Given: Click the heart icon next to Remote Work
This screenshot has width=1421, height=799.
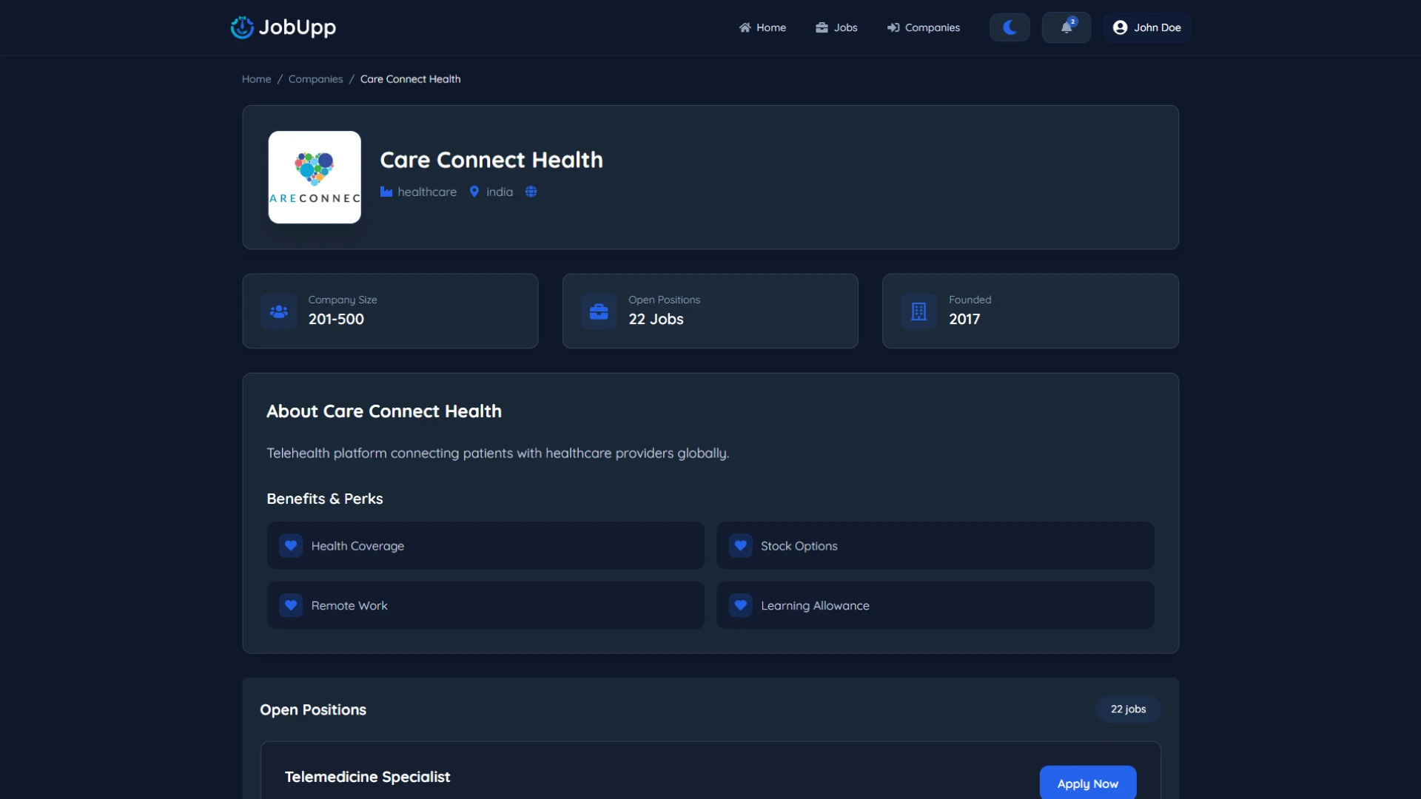Looking at the screenshot, I should (x=291, y=605).
